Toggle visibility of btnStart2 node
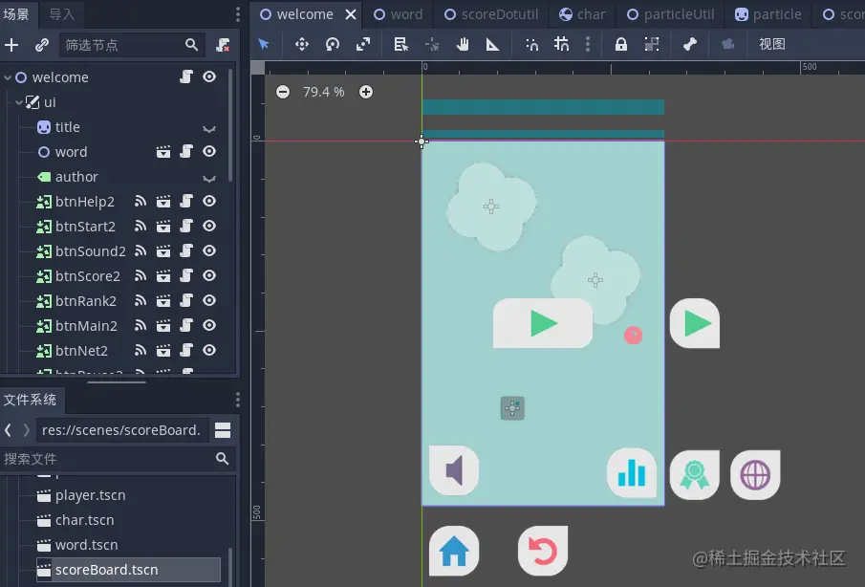This screenshot has height=587, width=865. tap(209, 226)
